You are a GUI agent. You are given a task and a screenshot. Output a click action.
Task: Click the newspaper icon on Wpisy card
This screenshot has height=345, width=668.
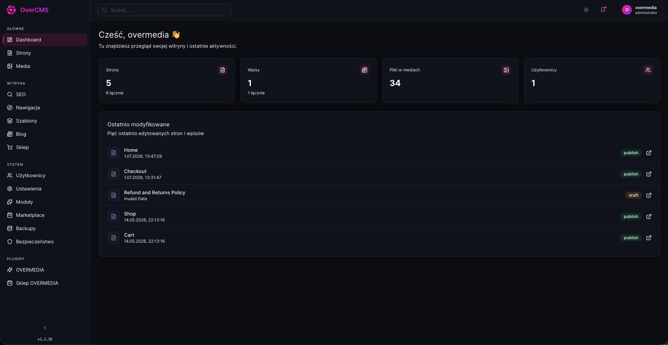pyautogui.click(x=364, y=70)
